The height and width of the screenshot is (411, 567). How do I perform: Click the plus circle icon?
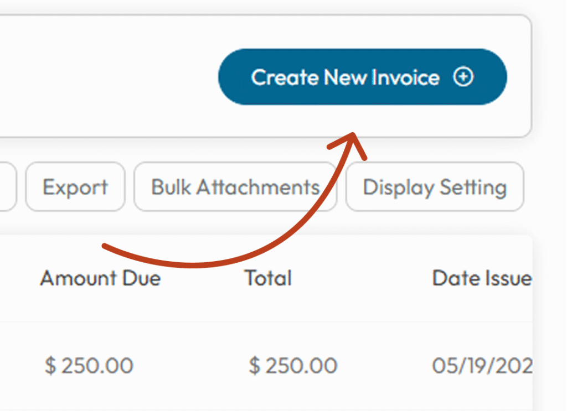[x=463, y=76]
